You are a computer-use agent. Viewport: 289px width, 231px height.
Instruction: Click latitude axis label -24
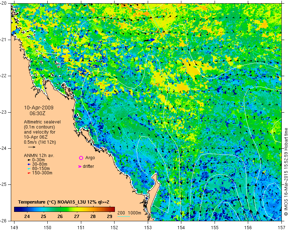(x=4, y=148)
